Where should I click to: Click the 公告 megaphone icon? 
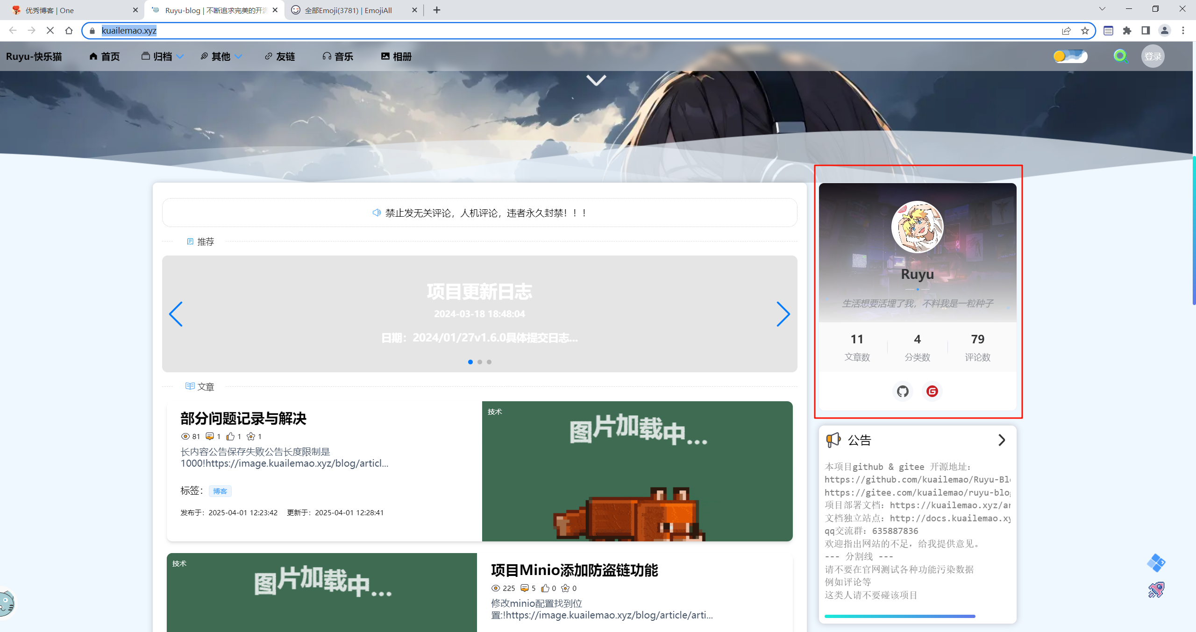[833, 440]
